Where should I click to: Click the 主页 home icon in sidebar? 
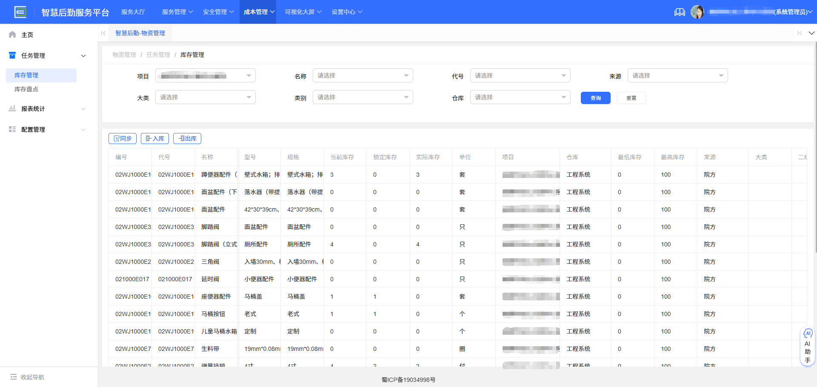tap(12, 34)
